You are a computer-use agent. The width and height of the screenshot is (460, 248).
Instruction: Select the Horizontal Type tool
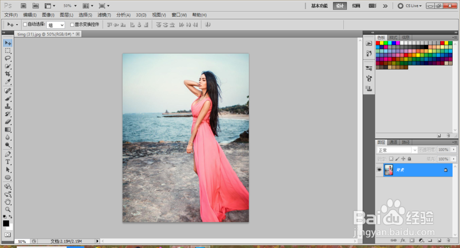tap(8, 161)
